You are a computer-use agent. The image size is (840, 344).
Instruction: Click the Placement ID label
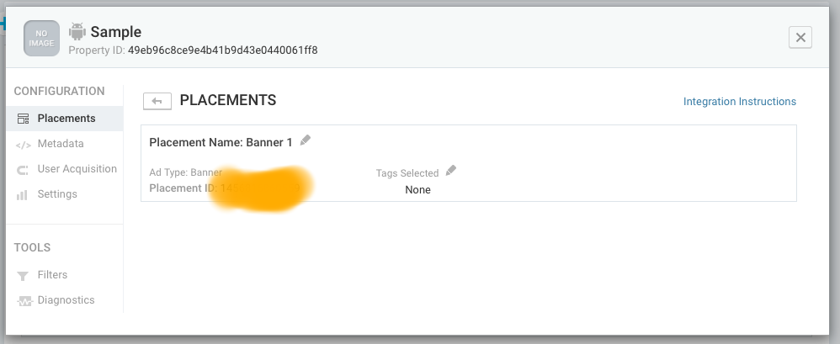[x=182, y=188]
